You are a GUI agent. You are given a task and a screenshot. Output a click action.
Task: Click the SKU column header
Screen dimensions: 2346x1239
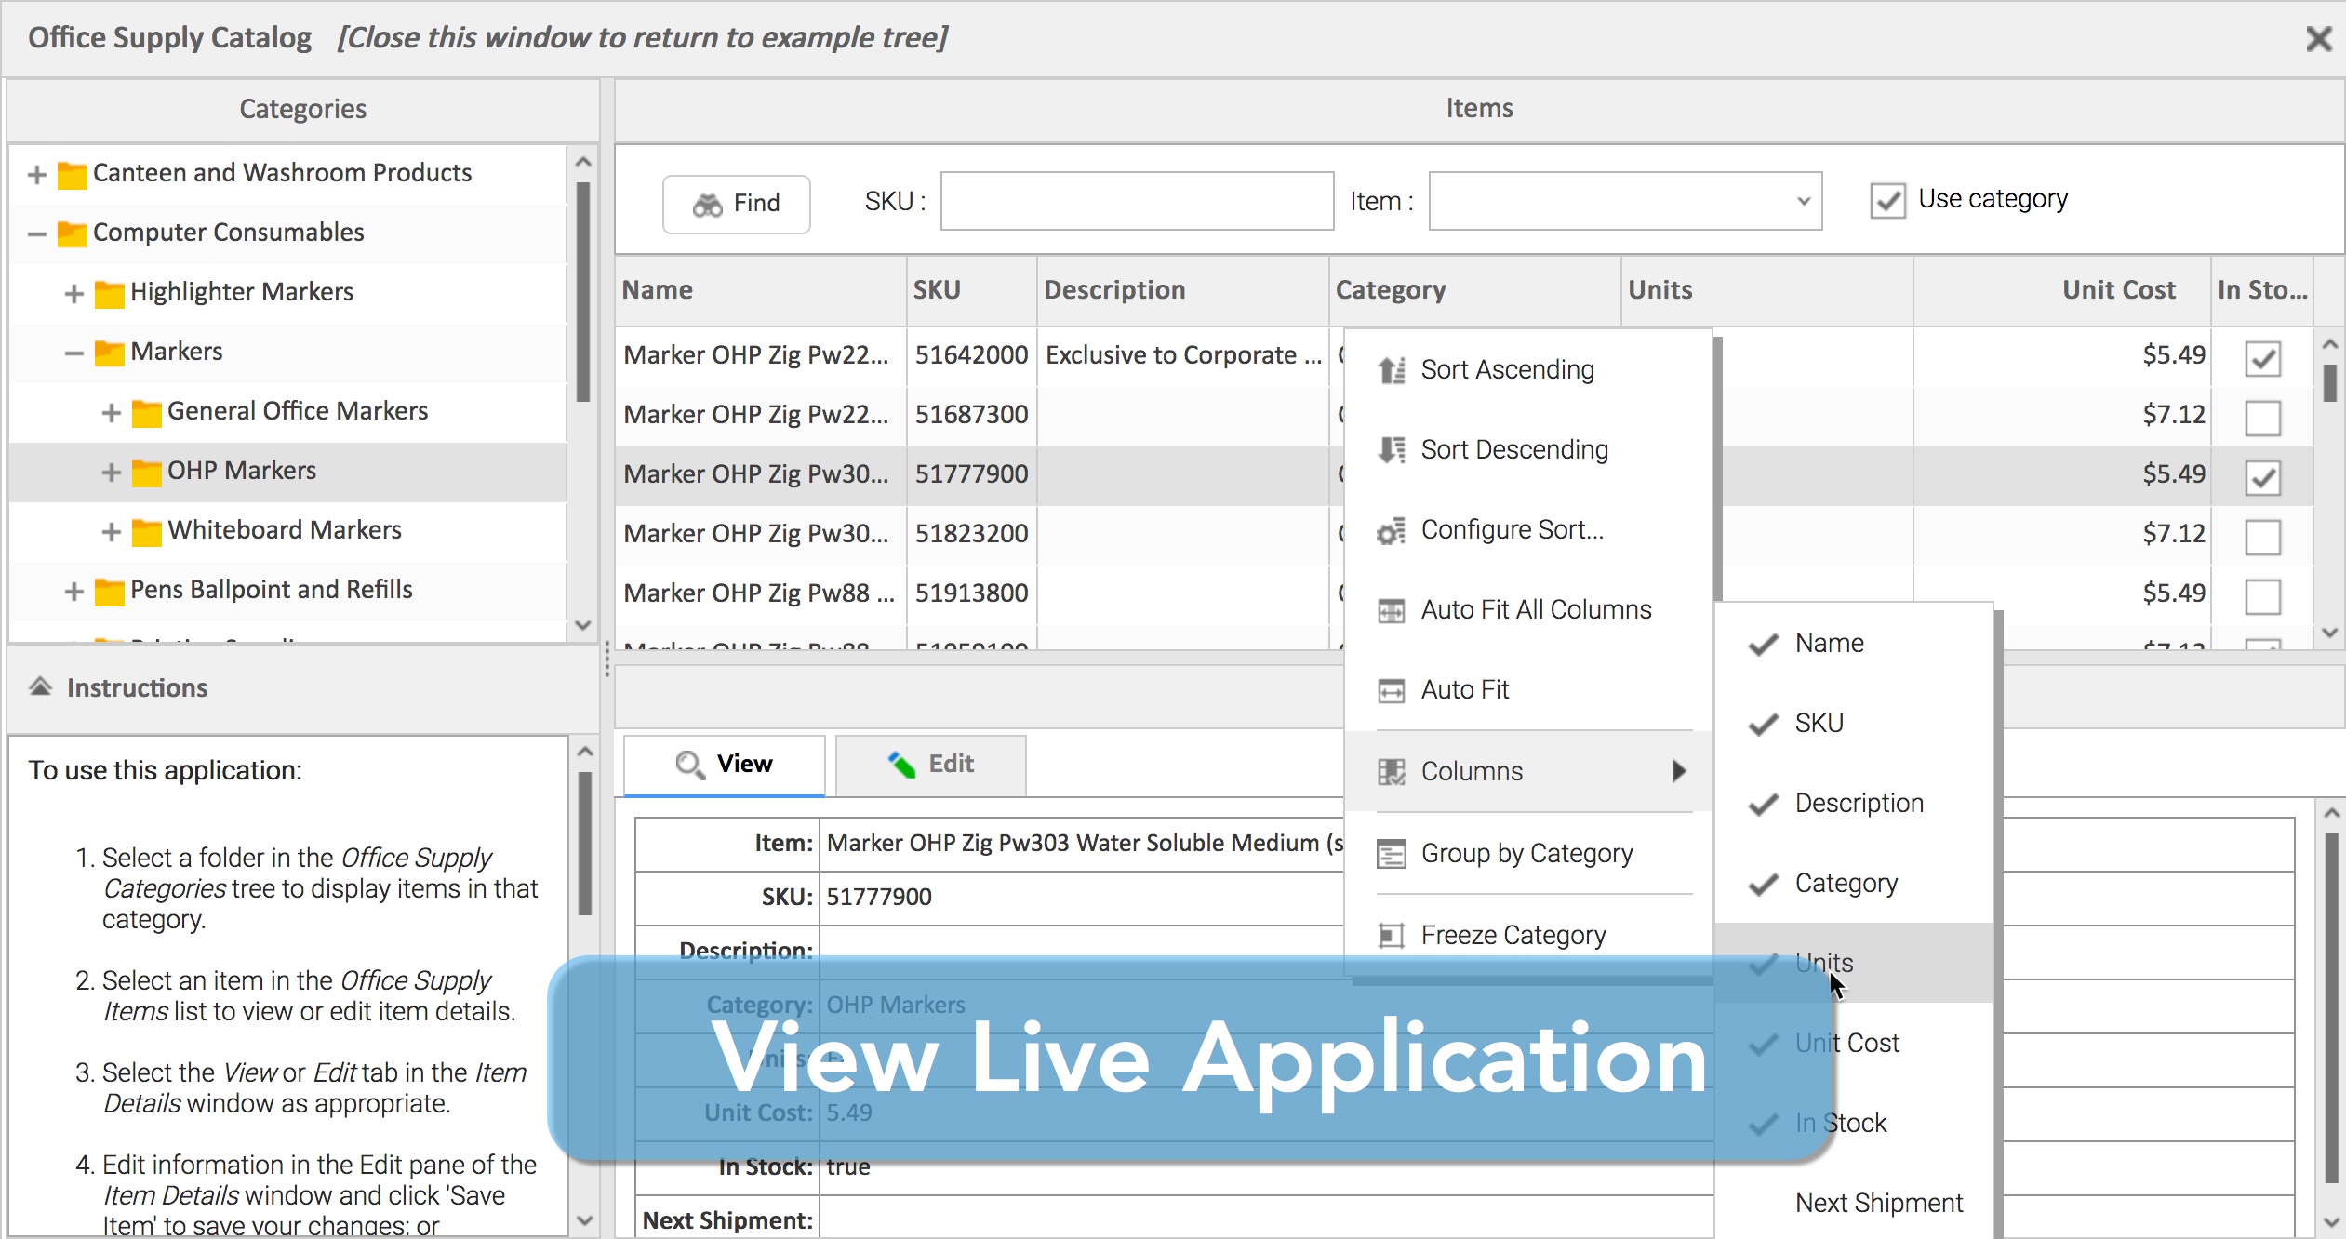tap(971, 290)
